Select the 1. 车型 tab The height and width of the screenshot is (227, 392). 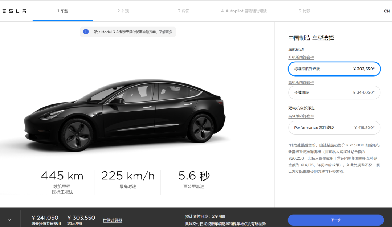tap(63, 11)
